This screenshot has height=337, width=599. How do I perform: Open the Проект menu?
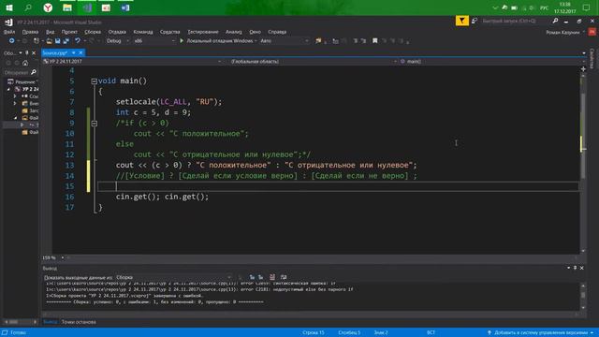[69, 32]
